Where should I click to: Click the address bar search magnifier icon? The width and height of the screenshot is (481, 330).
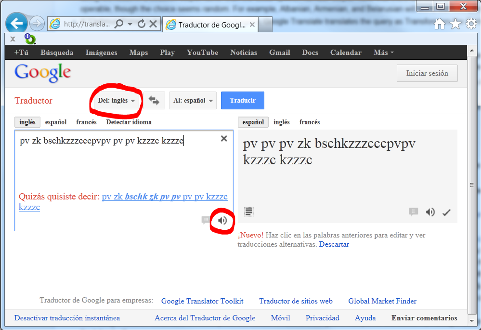119,24
